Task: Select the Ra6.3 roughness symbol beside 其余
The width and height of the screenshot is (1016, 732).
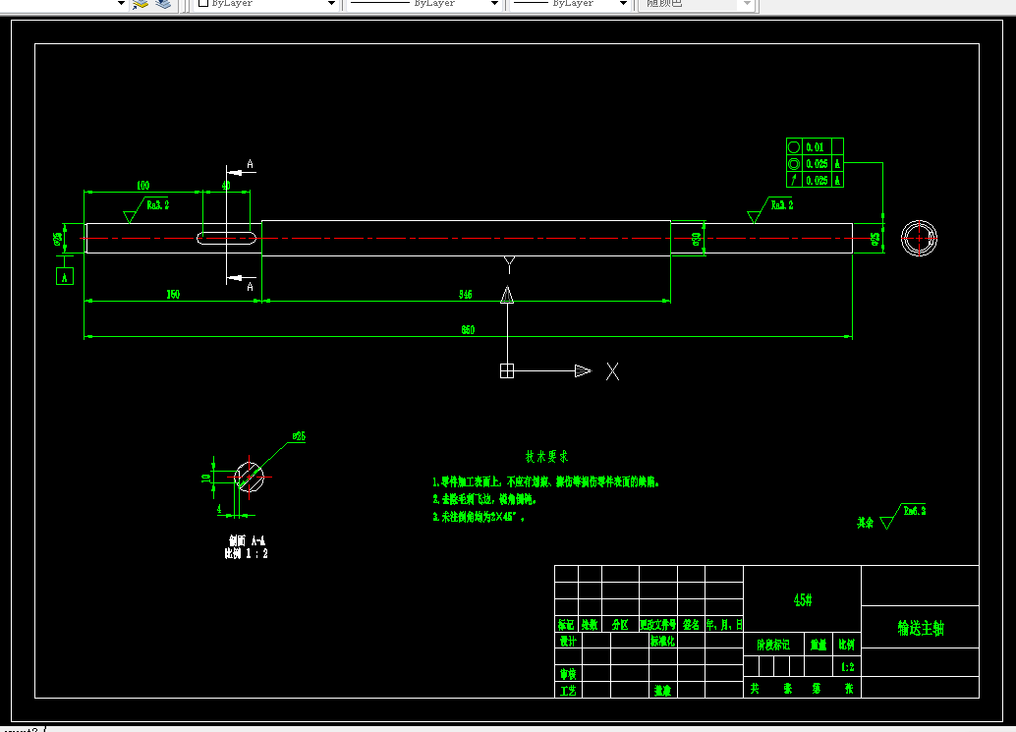Action: pos(903,516)
